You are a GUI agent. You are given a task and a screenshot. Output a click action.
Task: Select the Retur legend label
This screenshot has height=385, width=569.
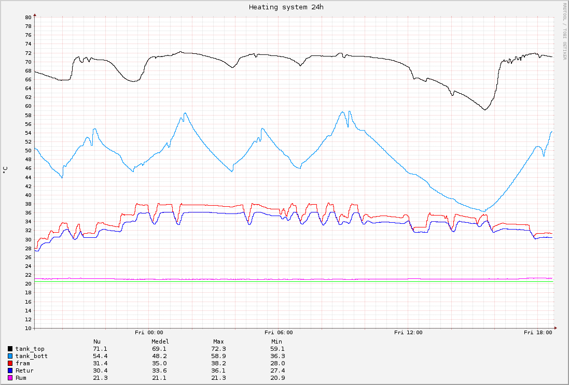click(x=24, y=370)
